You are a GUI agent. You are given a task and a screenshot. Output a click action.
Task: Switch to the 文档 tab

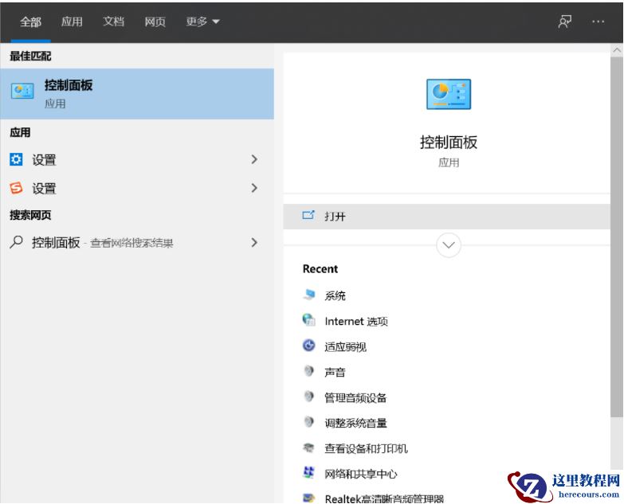(113, 21)
